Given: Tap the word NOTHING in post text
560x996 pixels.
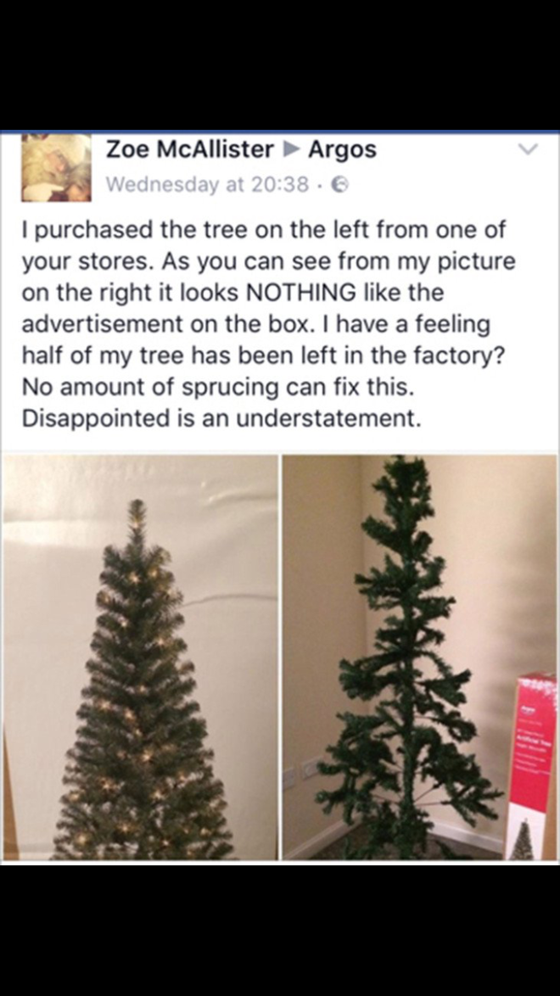Looking at the screenshot, I should click(x=300, y=292).
